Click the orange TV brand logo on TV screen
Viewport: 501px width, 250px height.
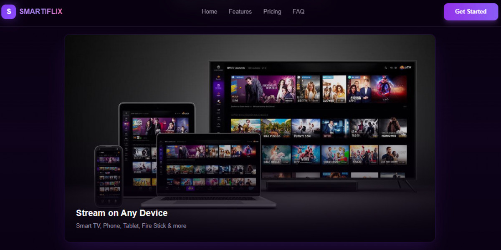[405, 67]
